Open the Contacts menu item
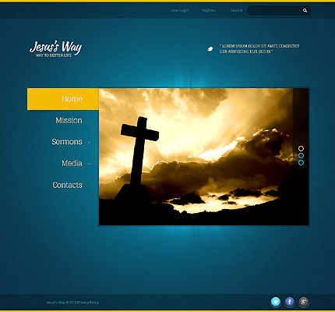 [x=67, y=185]
